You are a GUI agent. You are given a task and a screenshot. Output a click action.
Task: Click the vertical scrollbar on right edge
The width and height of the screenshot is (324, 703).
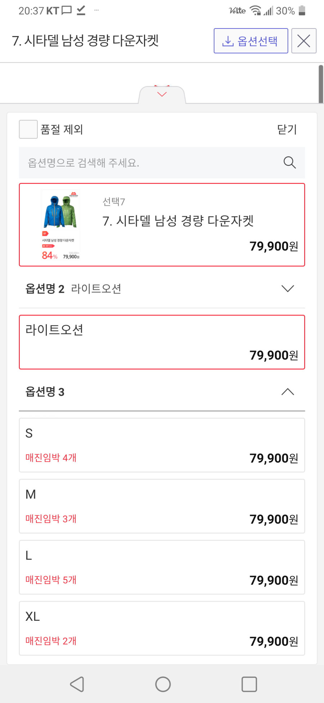[321, 84]
